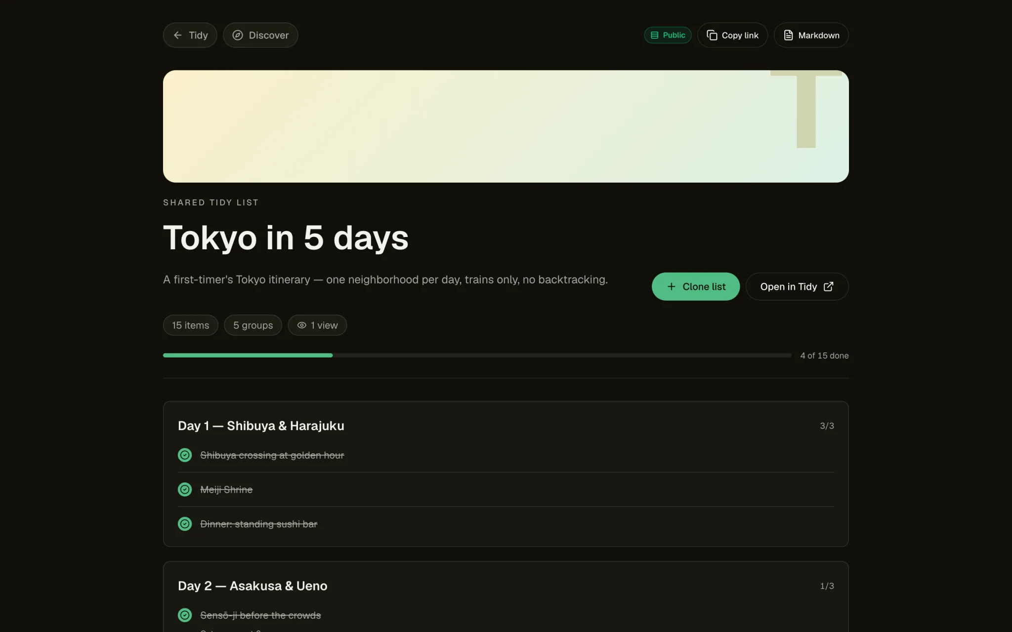Click the Public visibility badge

(668, 35)
